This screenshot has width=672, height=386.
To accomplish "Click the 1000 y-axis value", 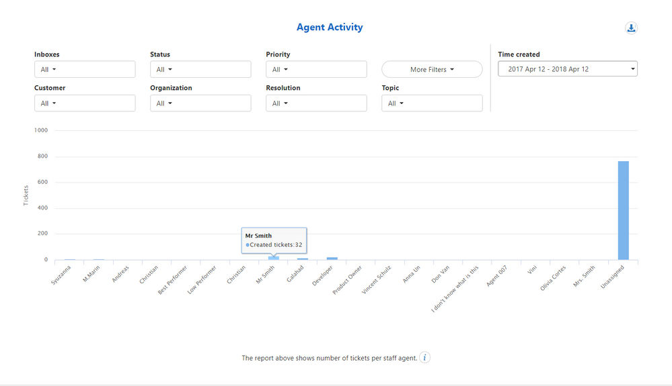I will coord(41,130).
